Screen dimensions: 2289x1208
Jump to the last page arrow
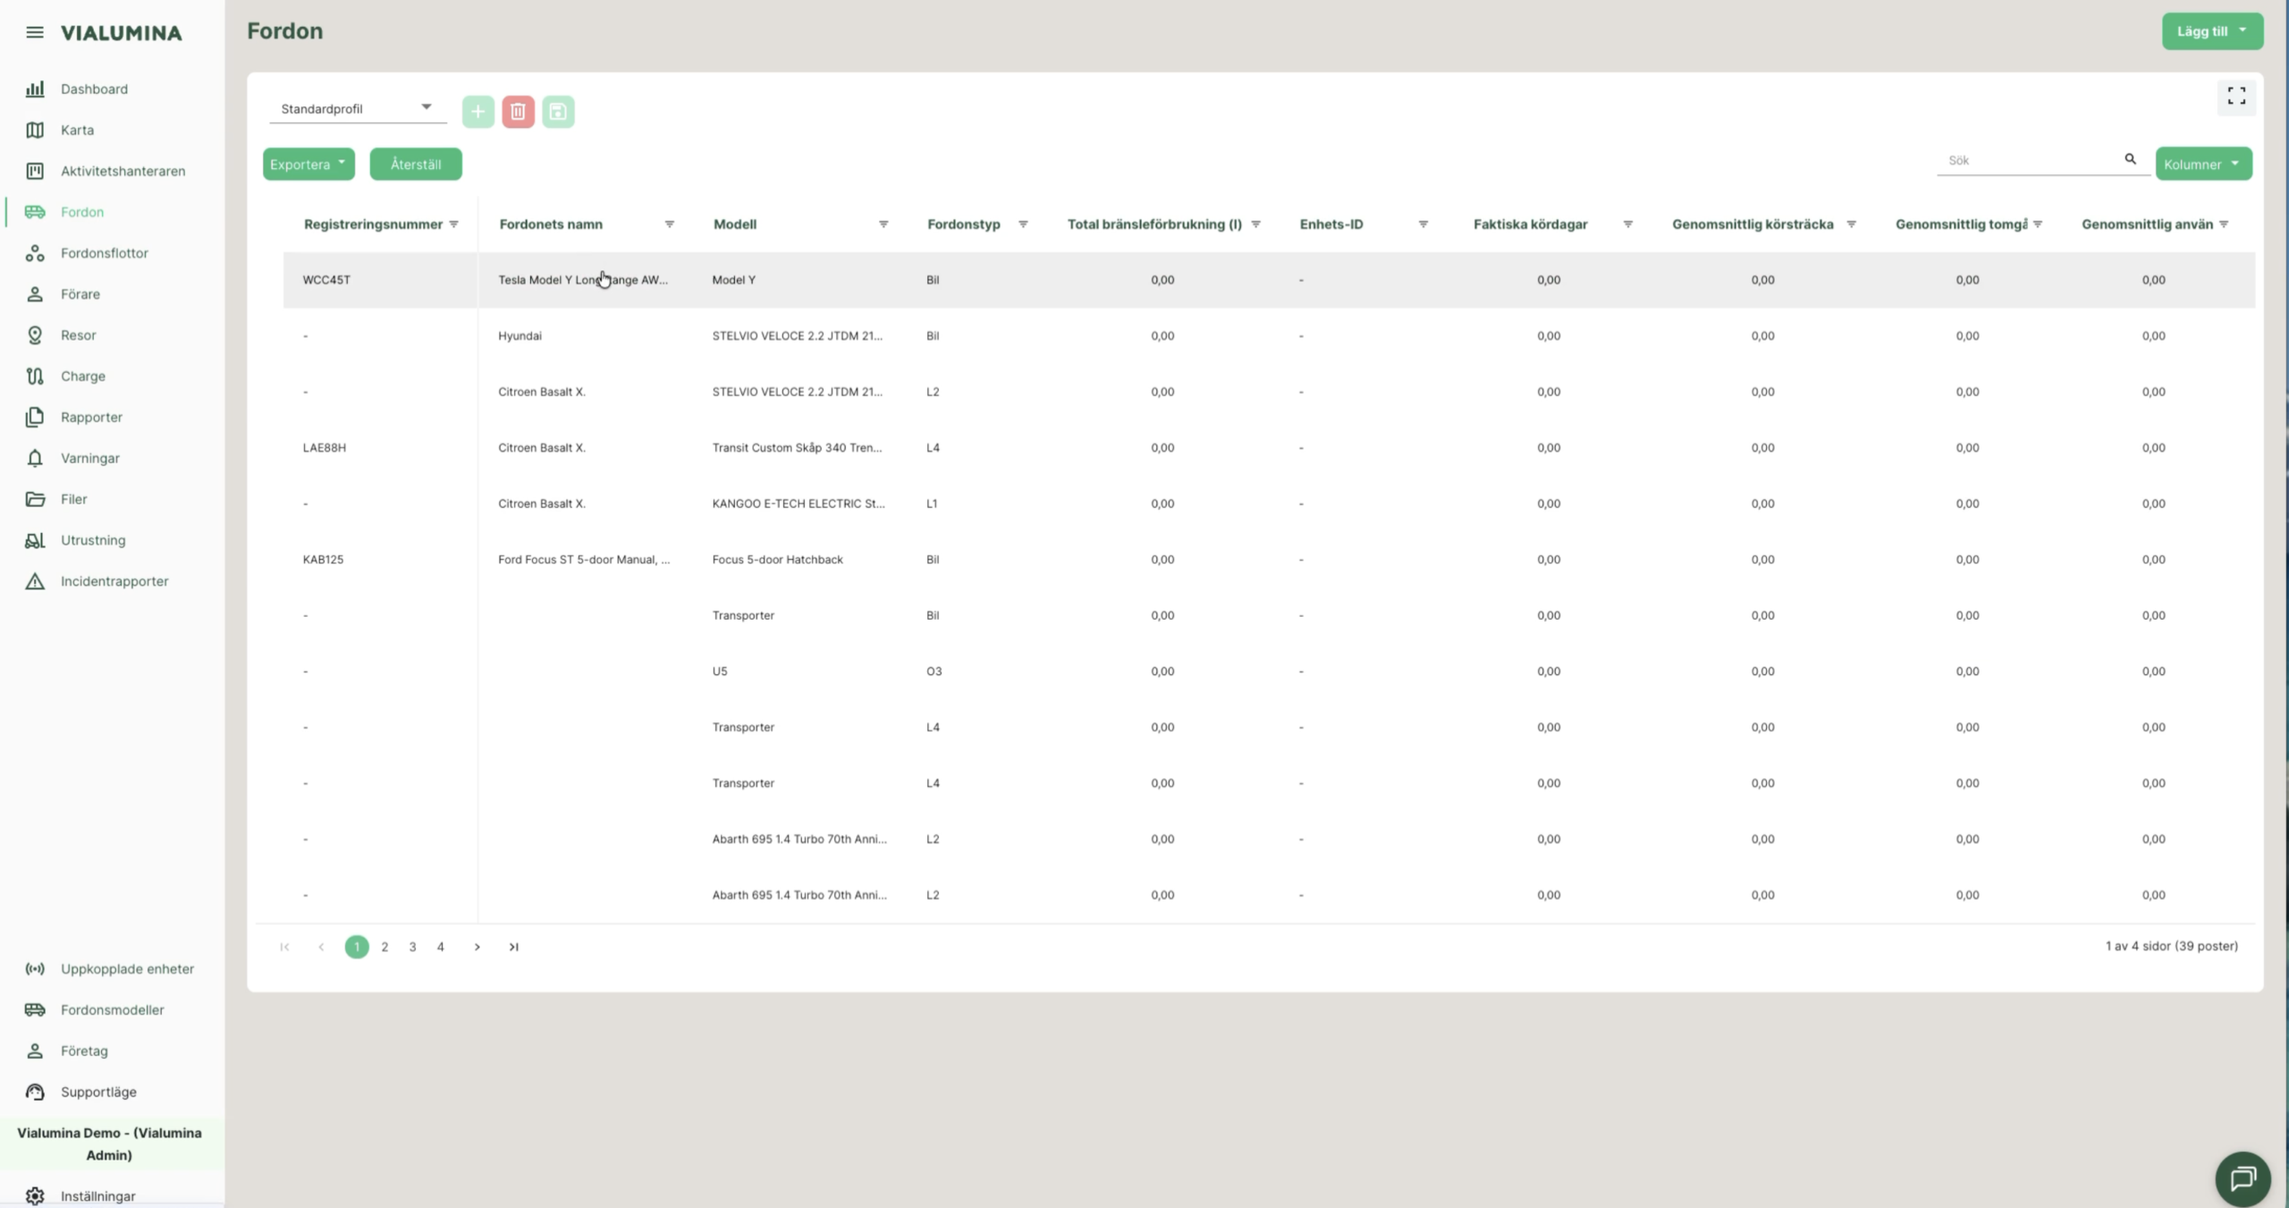[514, 947]
